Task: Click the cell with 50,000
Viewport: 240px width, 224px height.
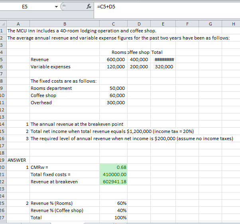Action: click(x=113, y=88)
